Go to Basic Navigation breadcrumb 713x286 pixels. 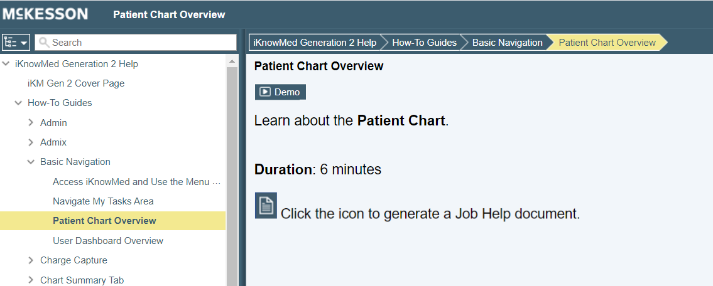pos(507,43)
